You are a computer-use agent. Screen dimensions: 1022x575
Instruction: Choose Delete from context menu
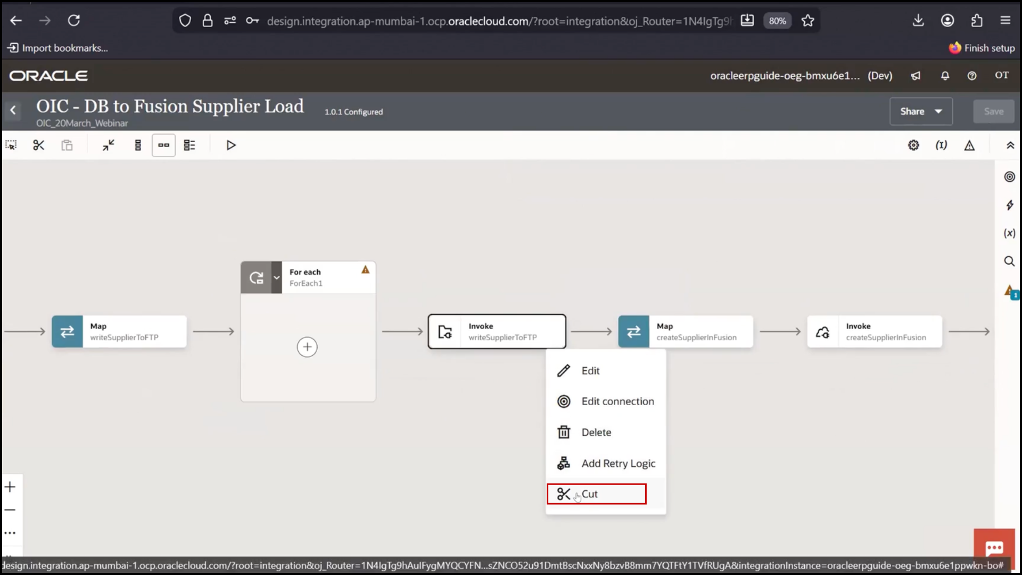click(606, 432)
